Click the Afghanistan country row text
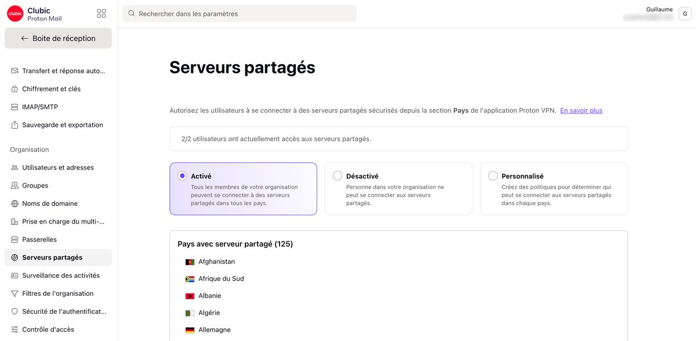Screen dimensions: 696x341 click(216, 262)
